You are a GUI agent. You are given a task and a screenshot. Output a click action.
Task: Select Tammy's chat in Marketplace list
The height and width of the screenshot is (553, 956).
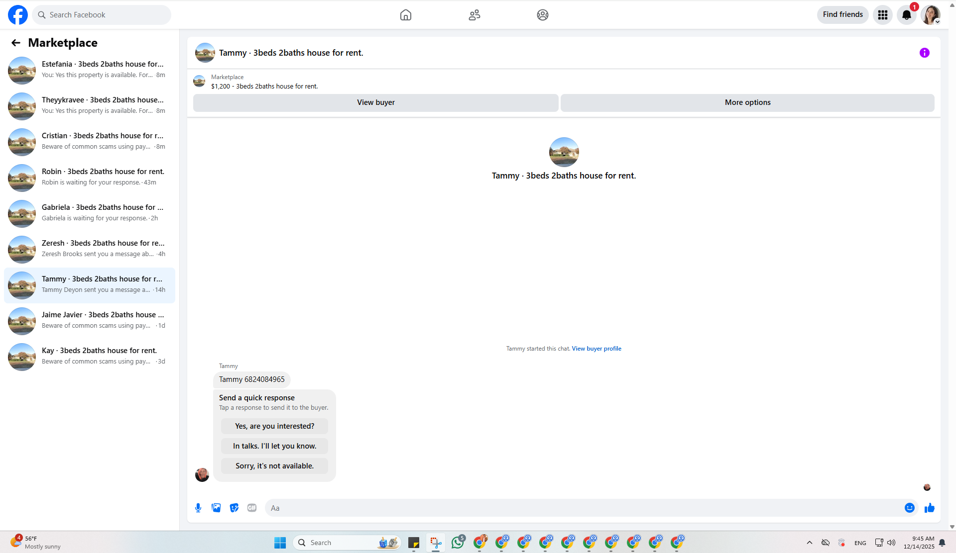click(90, 285)
